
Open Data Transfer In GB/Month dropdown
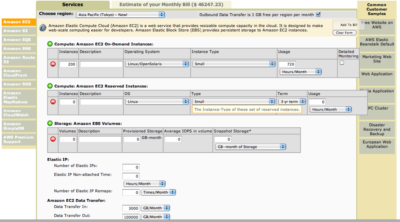[155, 208]
